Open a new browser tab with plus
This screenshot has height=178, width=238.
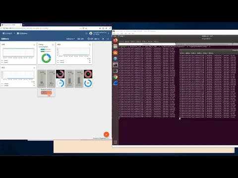pyautogui.click(x=24, y=25)
